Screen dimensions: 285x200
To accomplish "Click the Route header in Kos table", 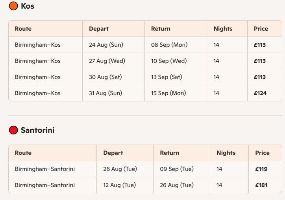I will click(x=23, y=29).
